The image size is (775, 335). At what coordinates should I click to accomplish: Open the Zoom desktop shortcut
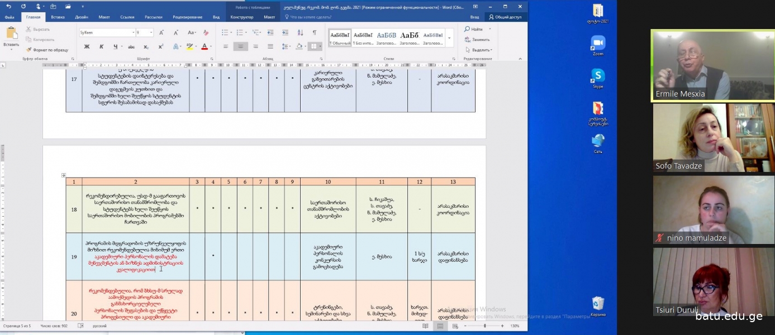[598, 46]
